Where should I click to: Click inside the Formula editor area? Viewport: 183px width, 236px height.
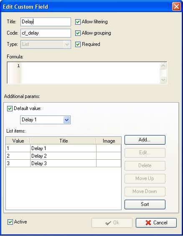(x=91, y=73)
